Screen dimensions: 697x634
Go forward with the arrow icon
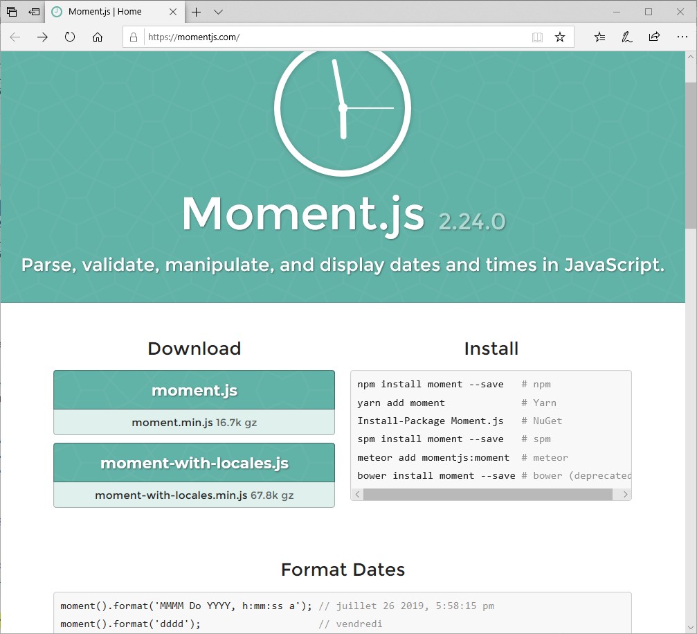(x=42, y=37)
